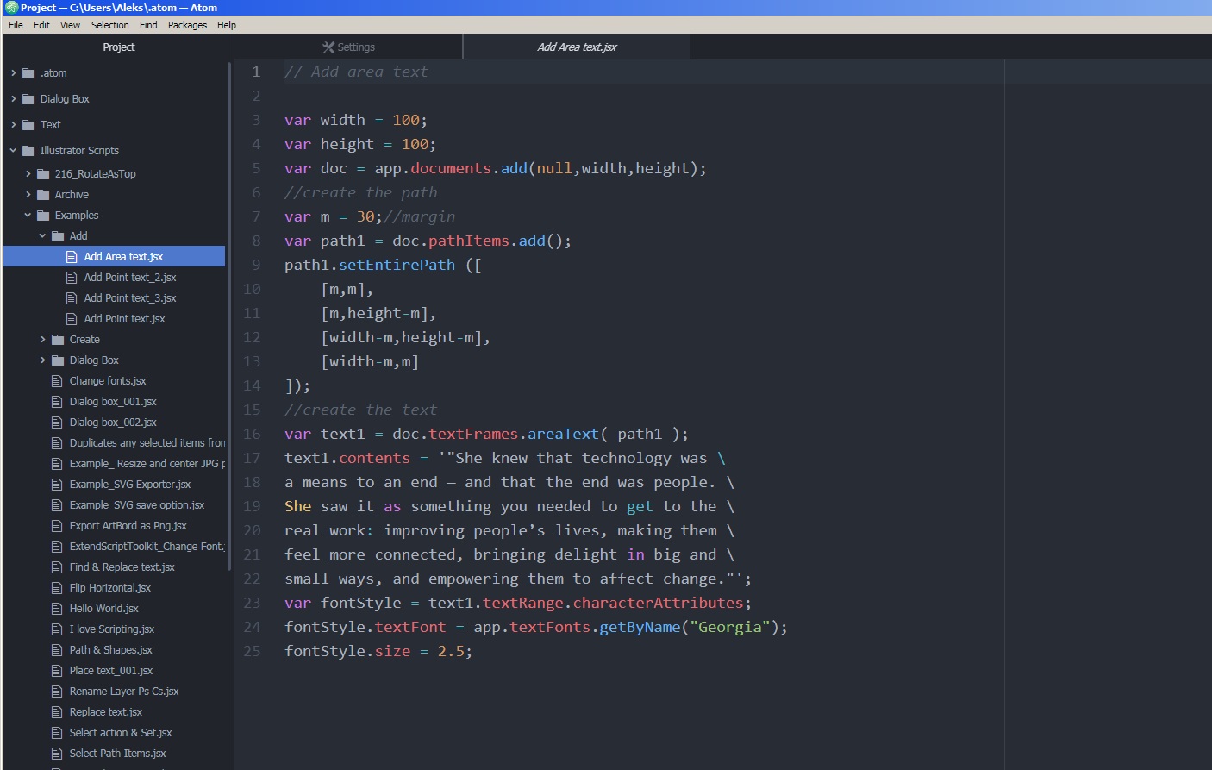
Task: Select the Add Area text.jsx editor tab
Action: [577, 47]
